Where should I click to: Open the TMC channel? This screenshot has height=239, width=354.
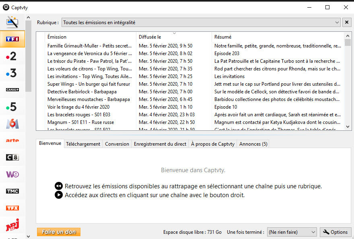[x=12, y=191]
